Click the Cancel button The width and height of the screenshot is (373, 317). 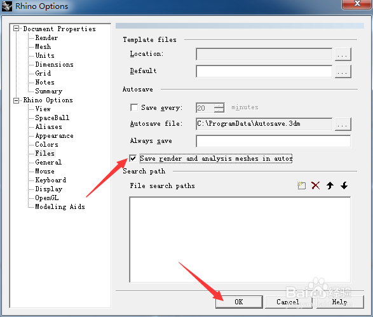[x=288, y=302]
